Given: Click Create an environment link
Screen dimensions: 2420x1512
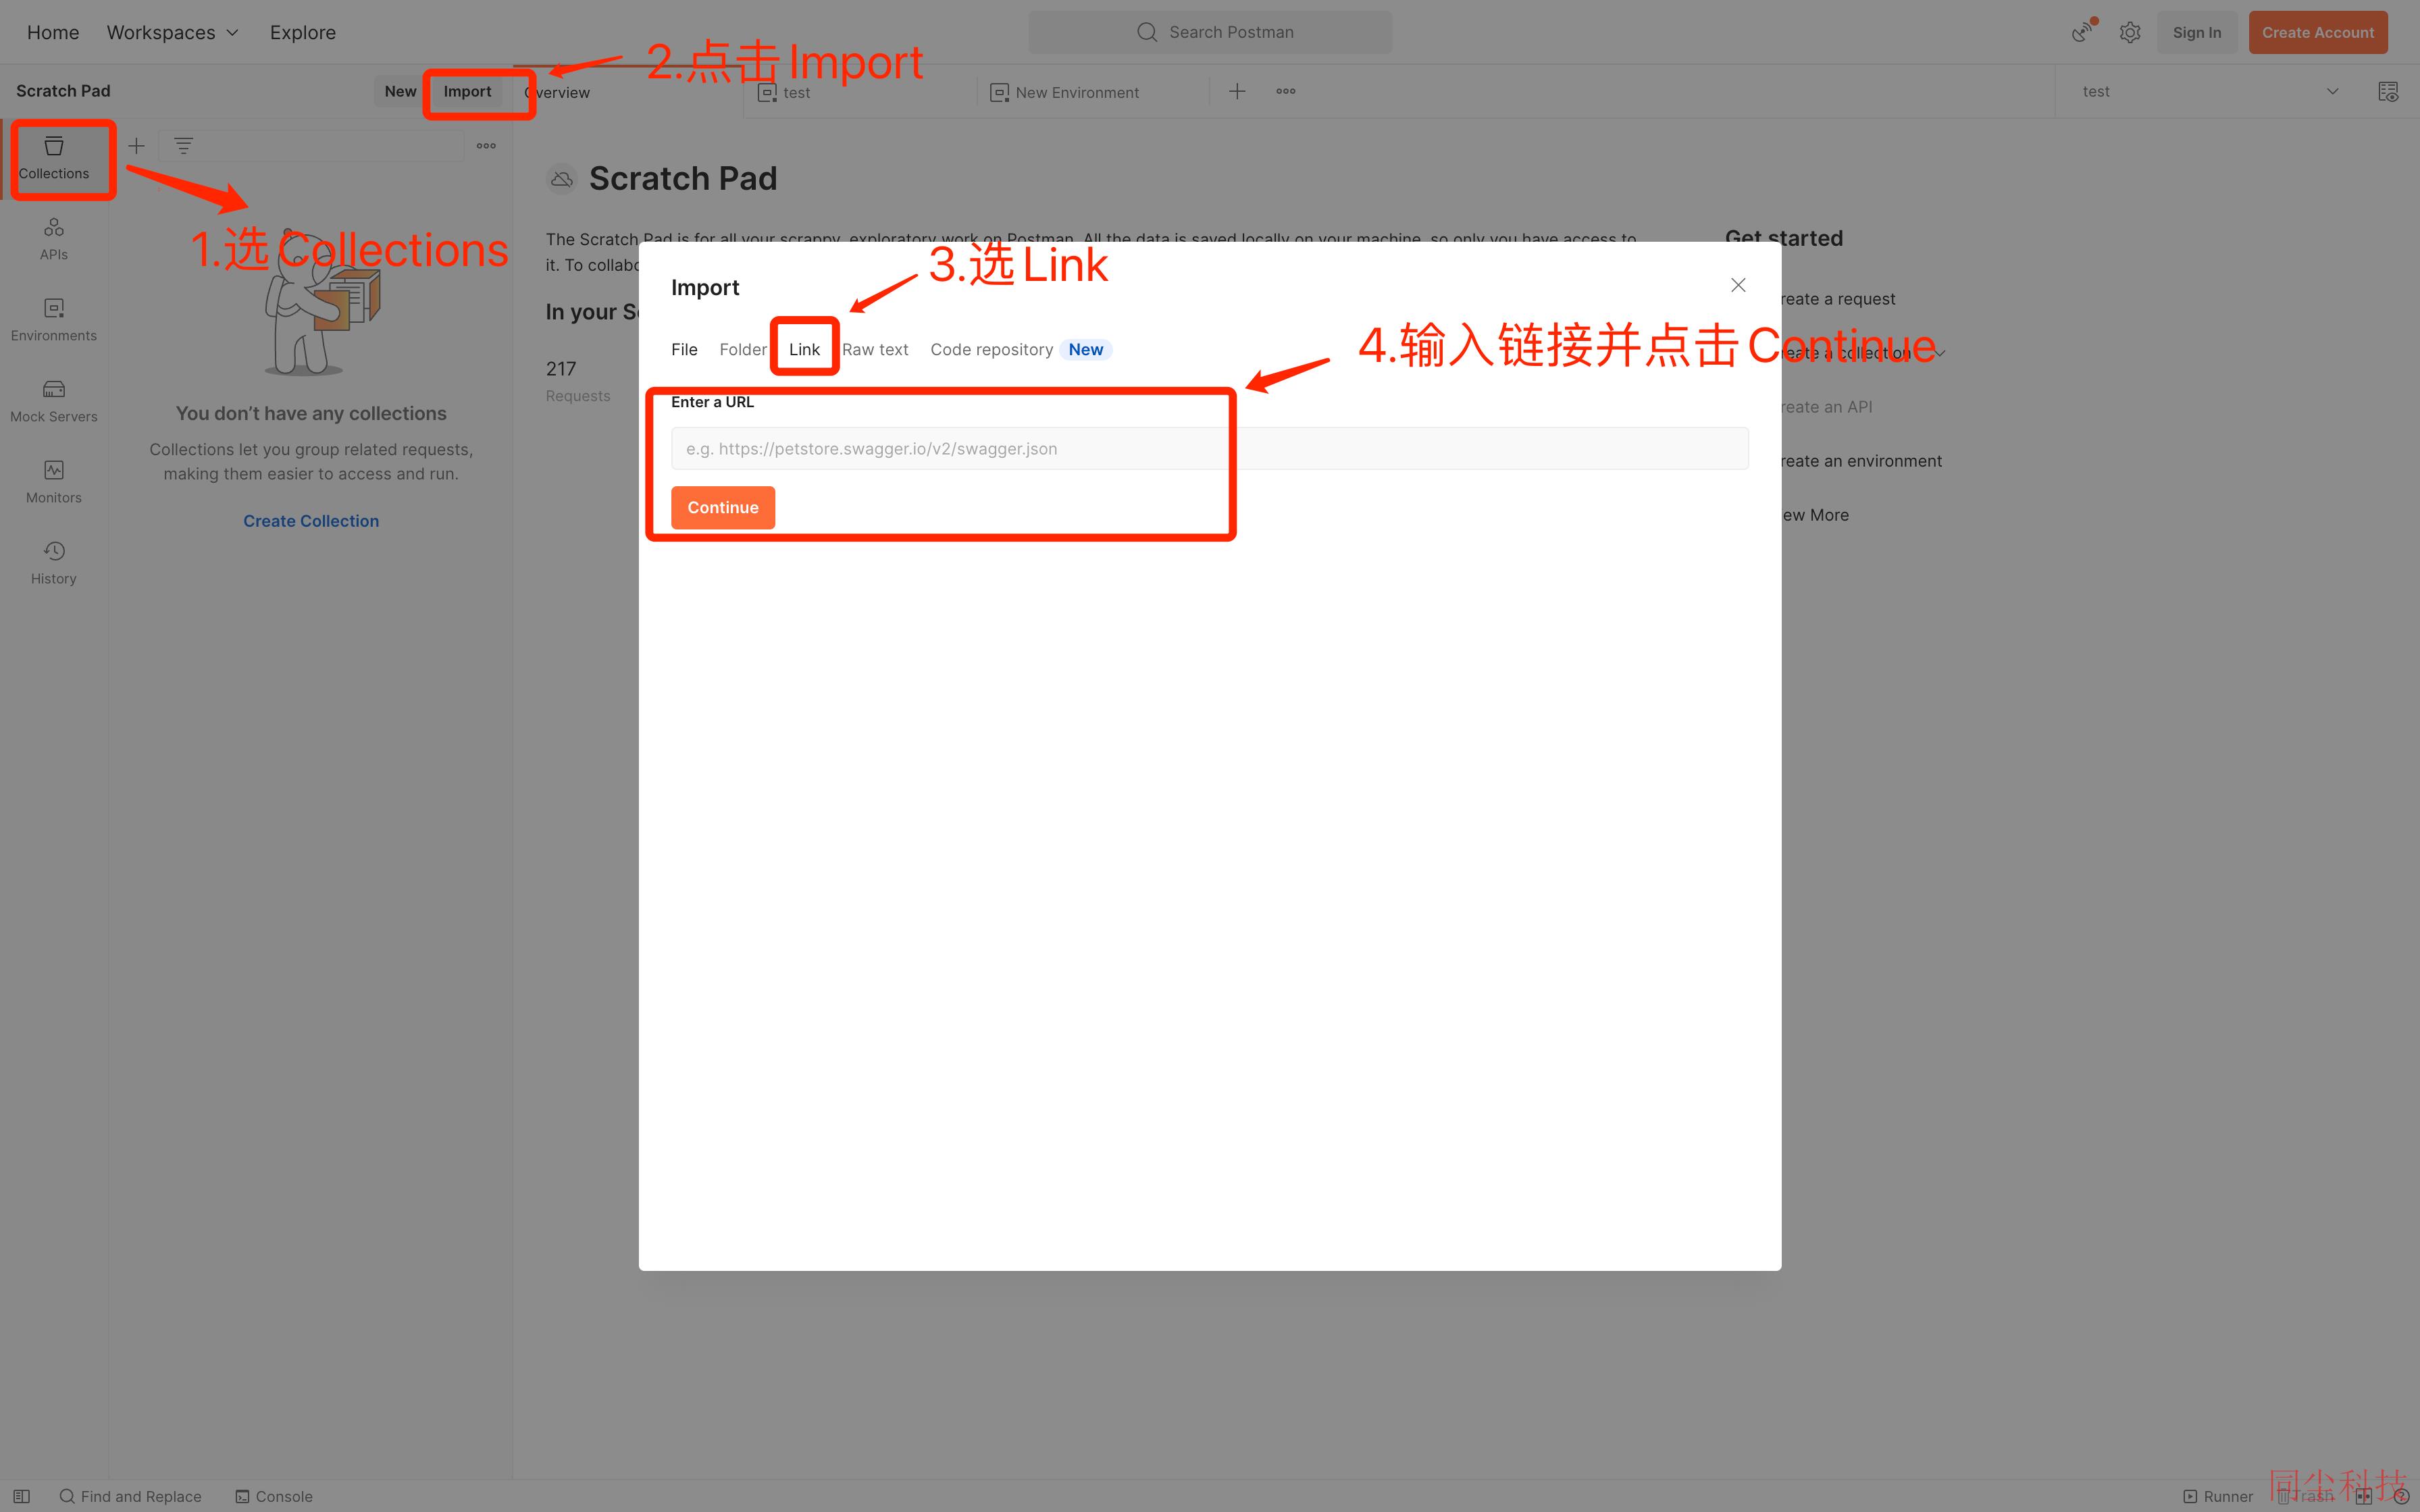Looking at the screenshot, I should (x=1861, y=461).
